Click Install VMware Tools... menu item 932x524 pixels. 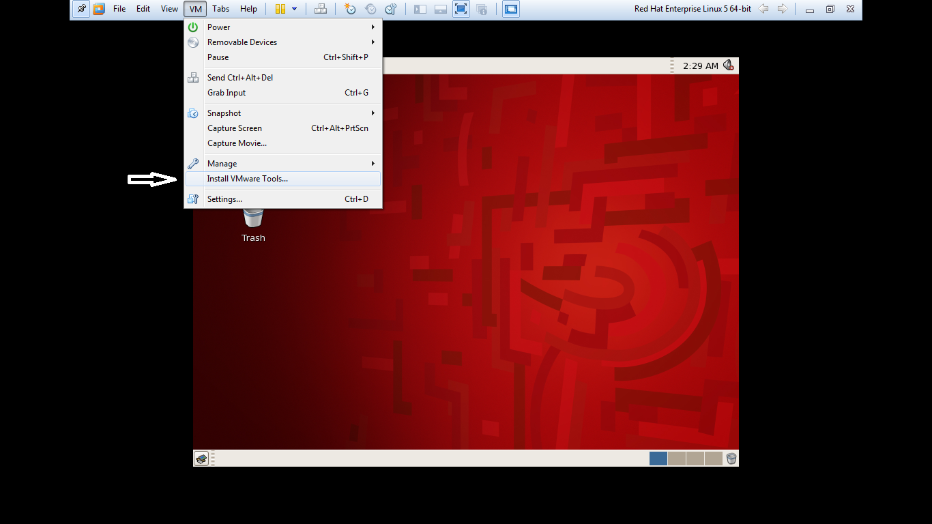282,179
